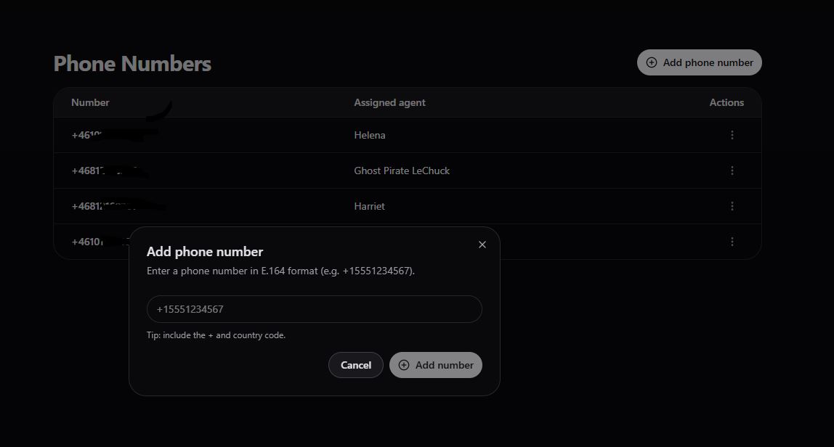This screenshot has width=834, height=447.
Task: Click the dialog title Add phone number
Action: 205,252
